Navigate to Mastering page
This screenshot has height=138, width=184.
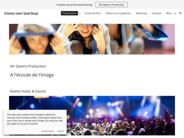pos(141,13)
